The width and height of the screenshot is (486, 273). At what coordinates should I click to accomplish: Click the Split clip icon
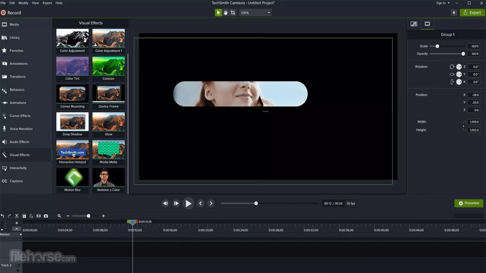(38, 216)
